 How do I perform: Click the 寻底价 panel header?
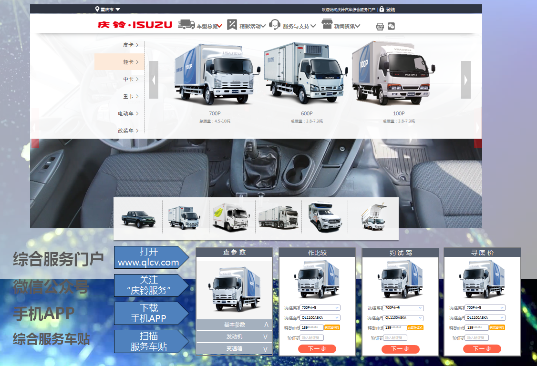[x=482, y=253]
